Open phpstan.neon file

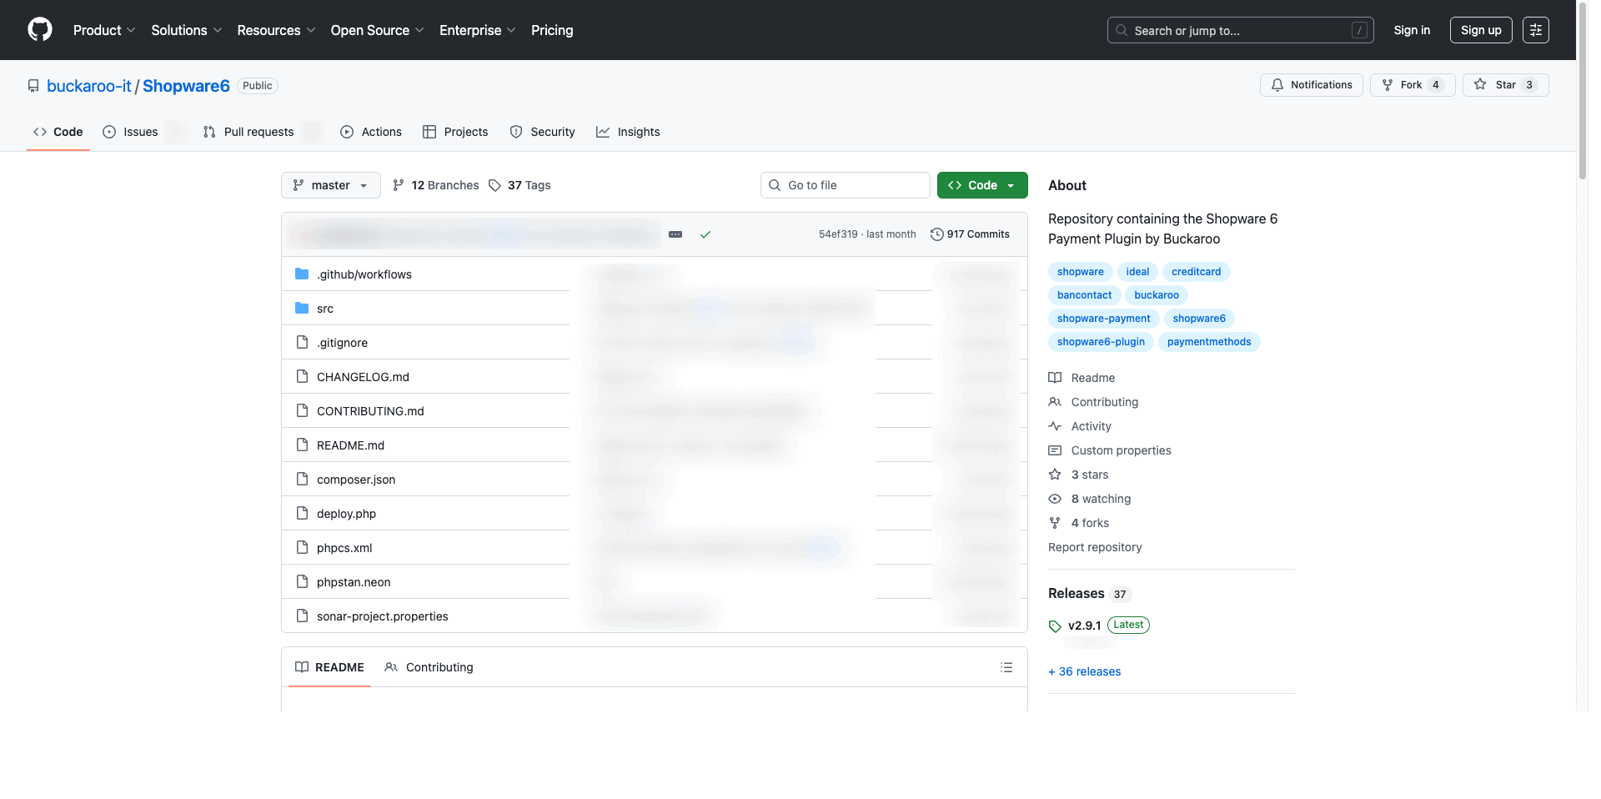click(354, 582)
